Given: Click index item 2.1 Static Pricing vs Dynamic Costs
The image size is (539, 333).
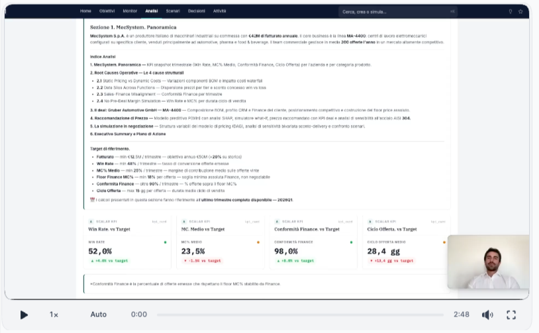Looking at the screenshot, I should tap(179, 81).
